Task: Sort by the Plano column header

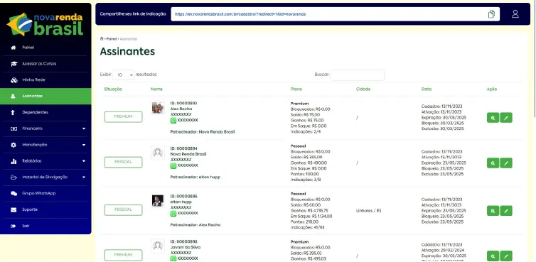Action: [x=296, y=89]
